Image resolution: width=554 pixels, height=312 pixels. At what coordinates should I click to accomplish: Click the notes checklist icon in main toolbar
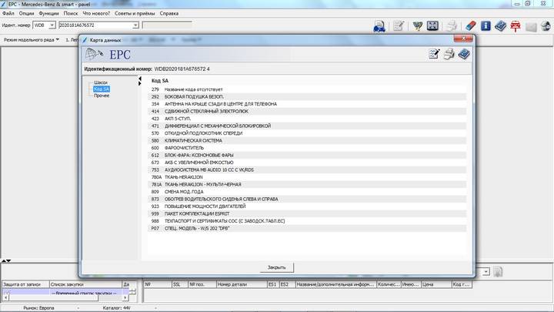coord(399,26)
